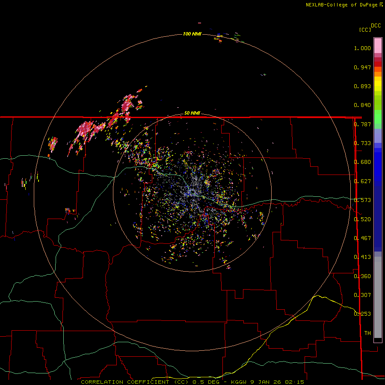This screenshot has width=385, height=385.
Task: Select the 0.893 scale value
Action: (x=362, y=86)
